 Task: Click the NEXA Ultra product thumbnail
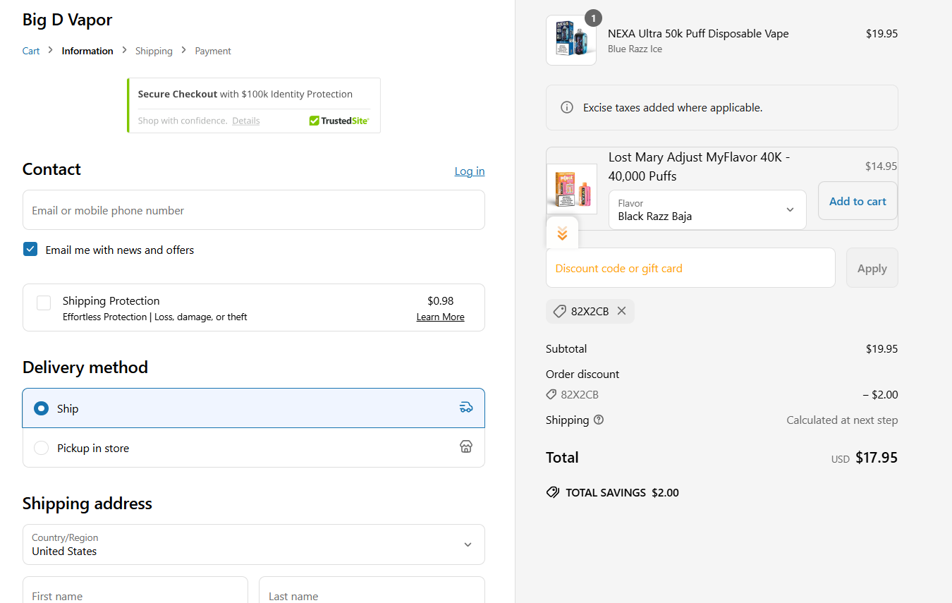pos(571,40)
